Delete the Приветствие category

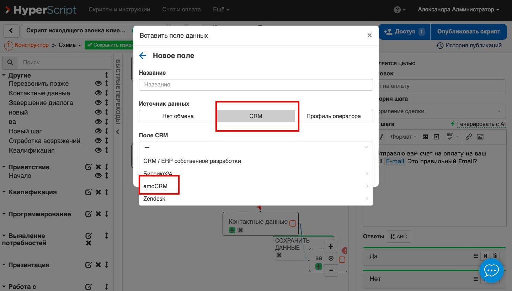point(98,167)
